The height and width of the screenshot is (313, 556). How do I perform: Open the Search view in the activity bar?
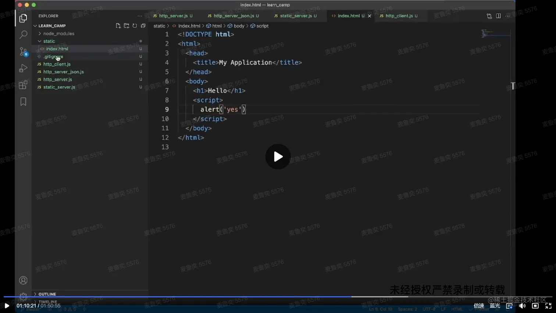pyautogui.click(x=23, y=35)
